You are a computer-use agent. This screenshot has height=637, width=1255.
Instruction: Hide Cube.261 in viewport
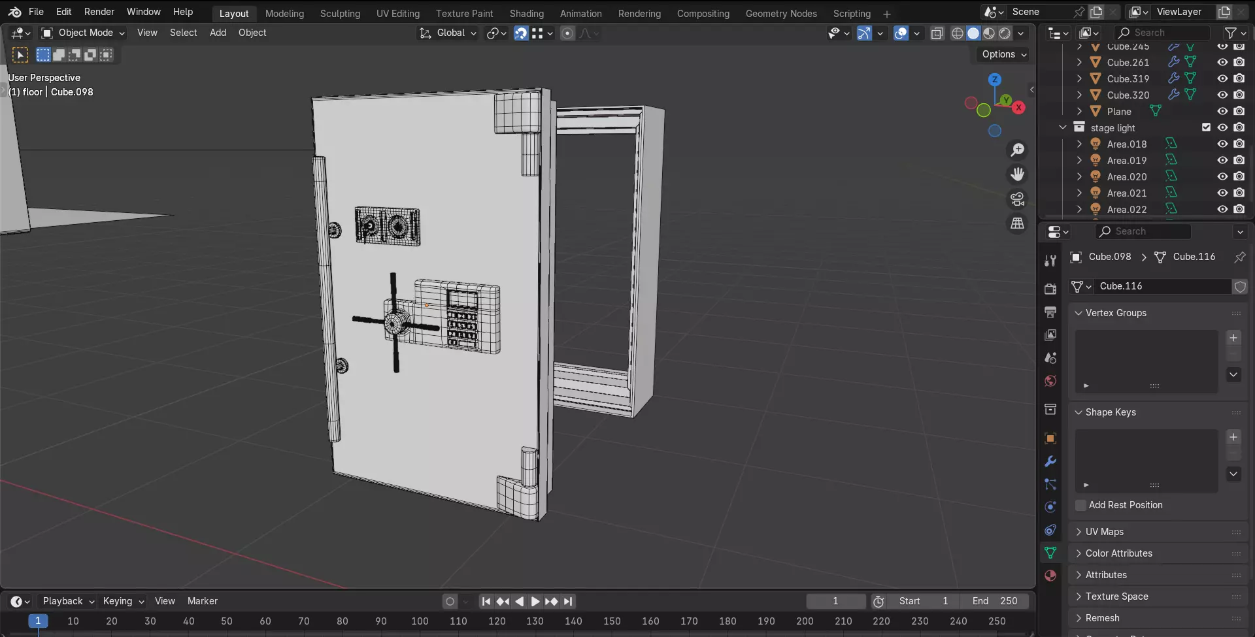1222,62
